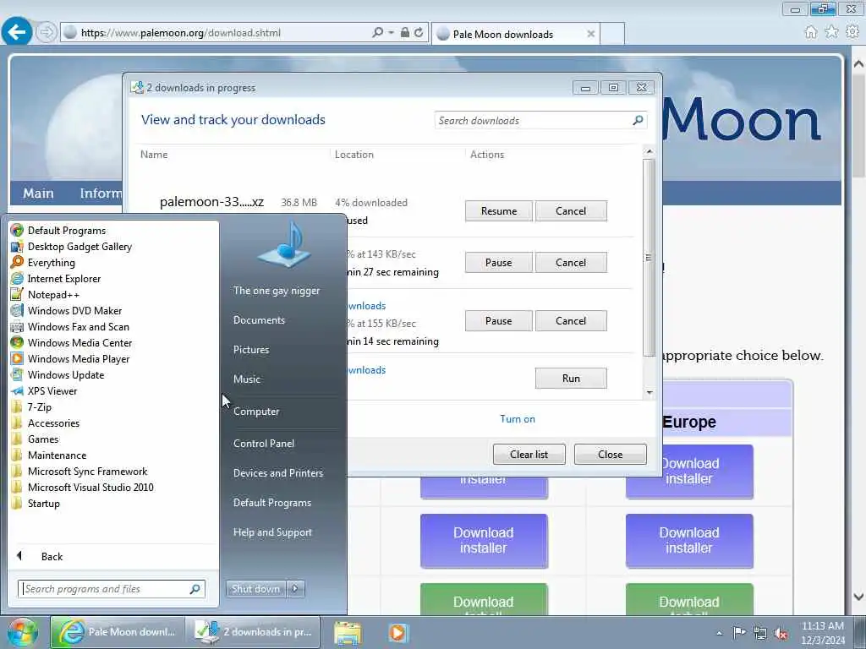This screenshot has width=866, height=649.
Task: Click the security lock icon in address bar
Action: point(405,33)
